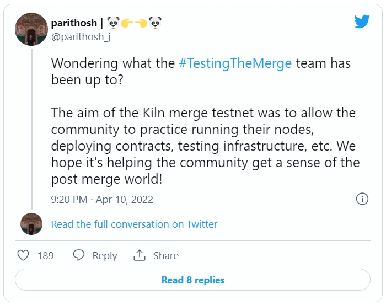
Task: Click the share upload arrow icon
Action: 140,255
